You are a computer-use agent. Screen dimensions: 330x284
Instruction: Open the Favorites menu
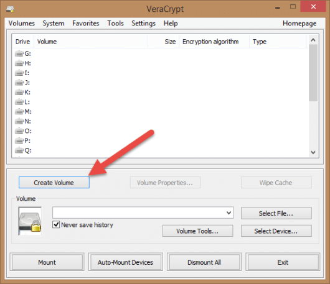[x=86, y=23]
